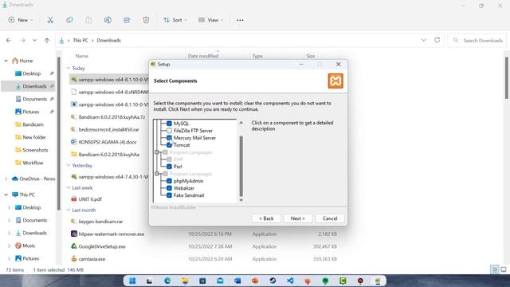Go up one folder with up arrow
This screenshot has height=287, width=510.
[47, 41]
